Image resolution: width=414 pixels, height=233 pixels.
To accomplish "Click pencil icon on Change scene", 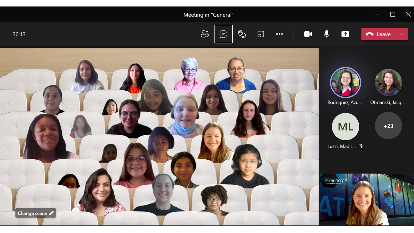I will click(51, 213).
